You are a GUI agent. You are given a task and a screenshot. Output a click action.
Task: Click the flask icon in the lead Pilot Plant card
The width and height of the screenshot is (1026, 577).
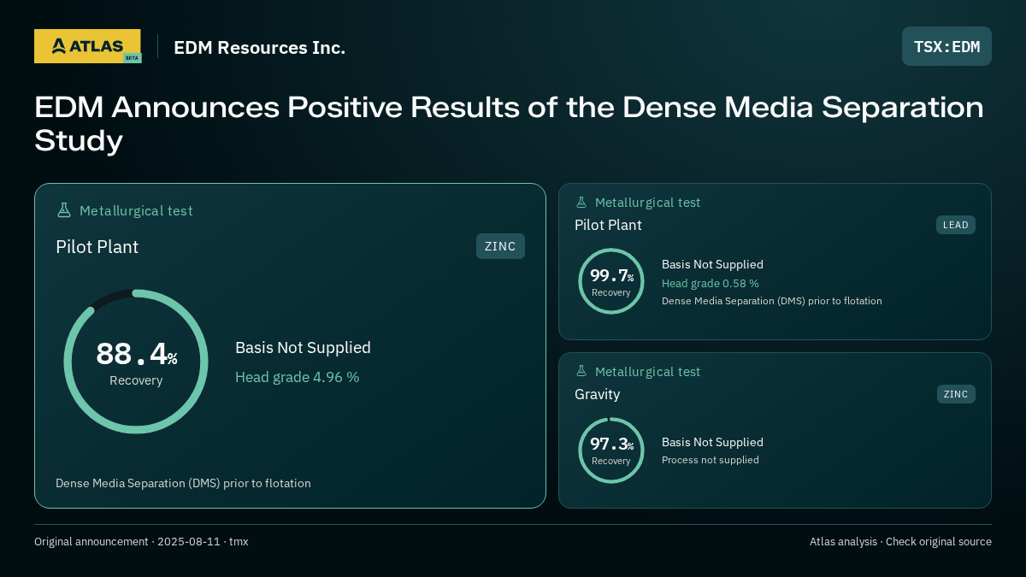tap(581, 203)
